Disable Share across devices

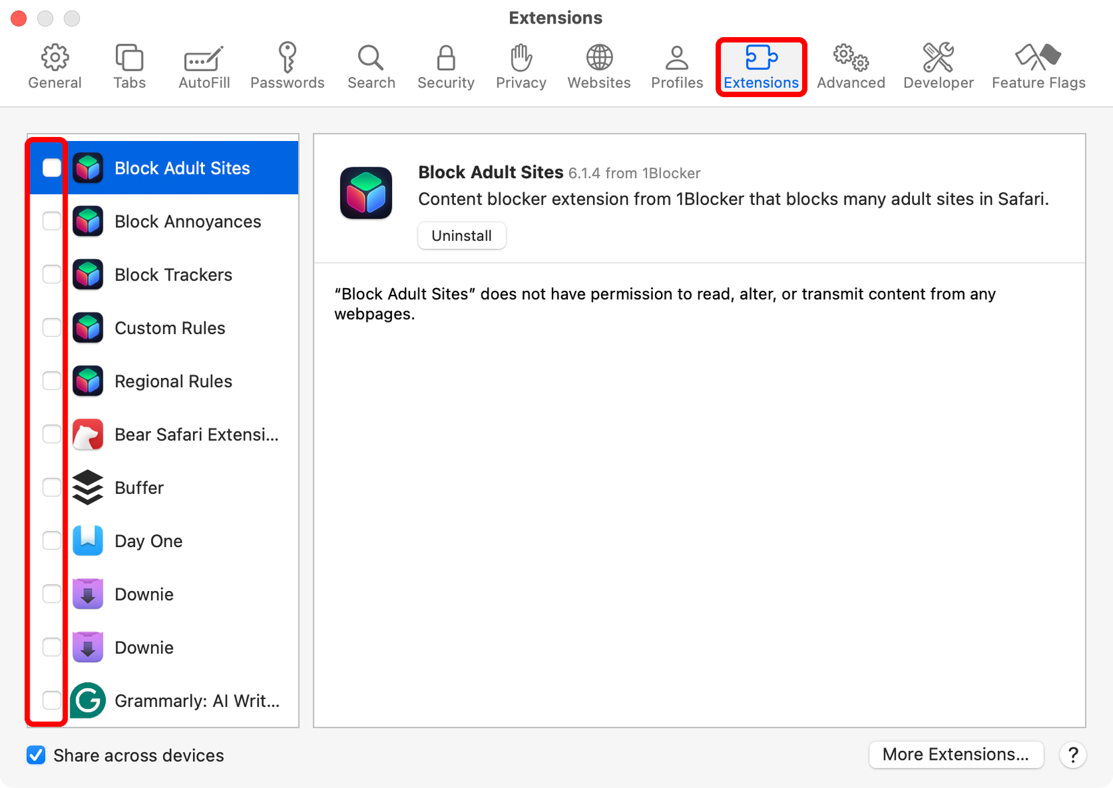coord(36,755)
